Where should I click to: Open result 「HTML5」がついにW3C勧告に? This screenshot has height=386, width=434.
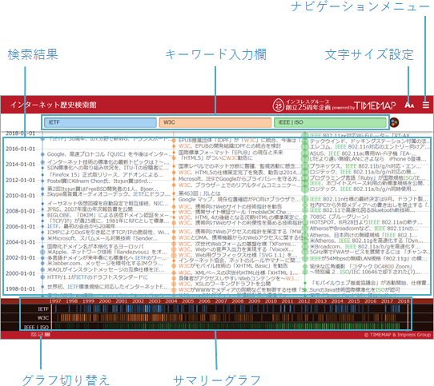216,157
